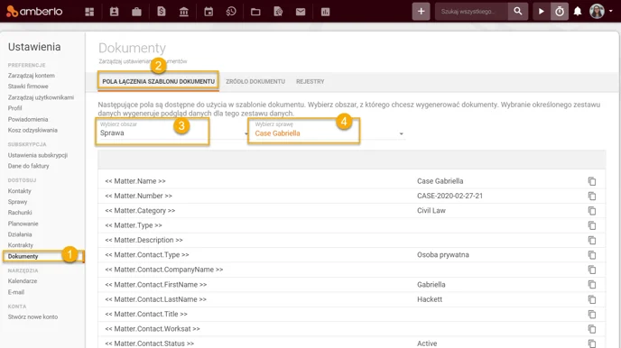Open the email envelope icon

tap(301, 12)
